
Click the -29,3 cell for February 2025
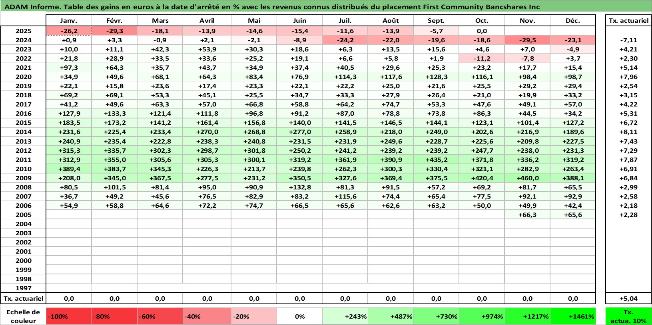click(114, 31)
